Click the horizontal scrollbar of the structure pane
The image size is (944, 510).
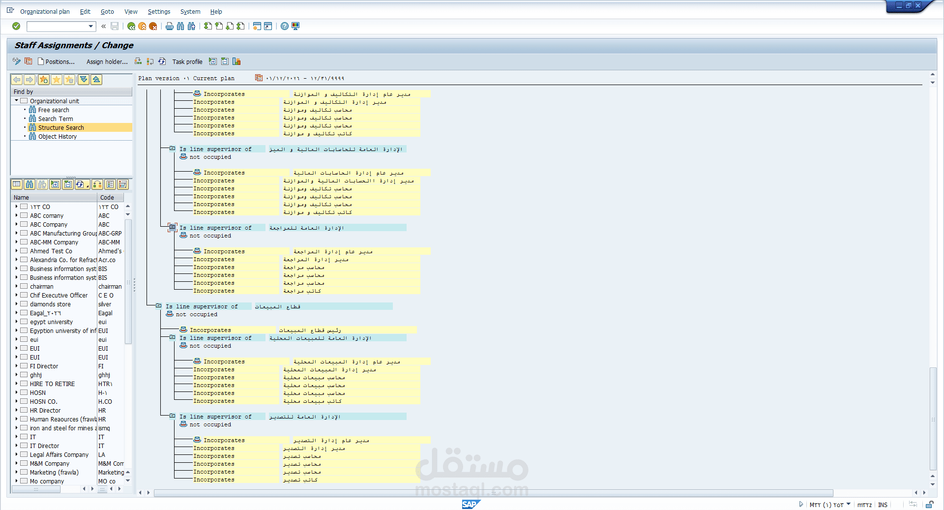point(493,492)
